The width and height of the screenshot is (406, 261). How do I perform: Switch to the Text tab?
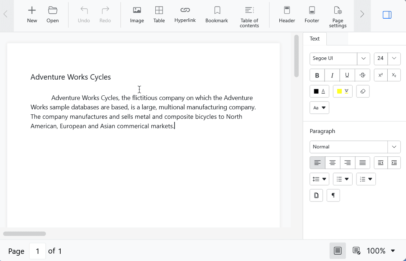(x=315, y=39)
